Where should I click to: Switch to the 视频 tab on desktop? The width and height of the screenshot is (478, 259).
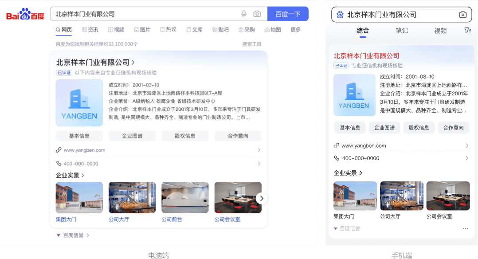point(116,30)
